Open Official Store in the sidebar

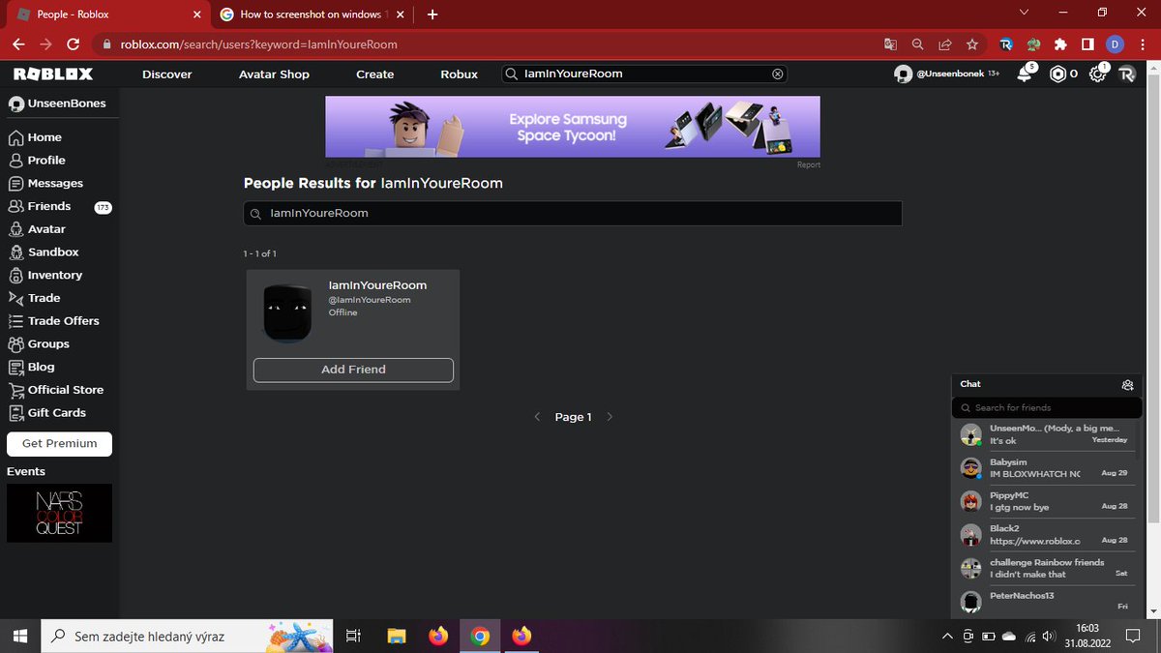[x=55, y=390]
